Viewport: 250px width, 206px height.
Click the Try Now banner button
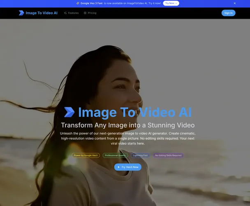click(171, 3)
